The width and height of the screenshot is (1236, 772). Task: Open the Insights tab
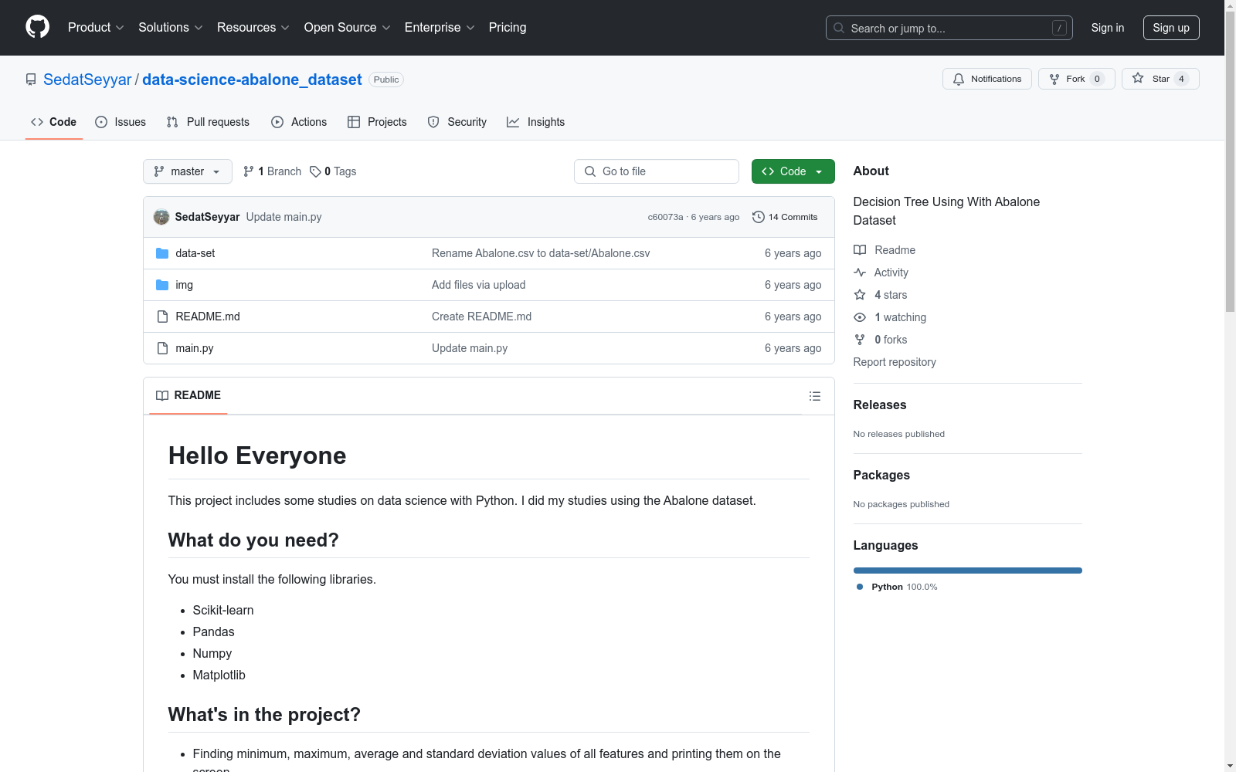(x=535, y=122)
